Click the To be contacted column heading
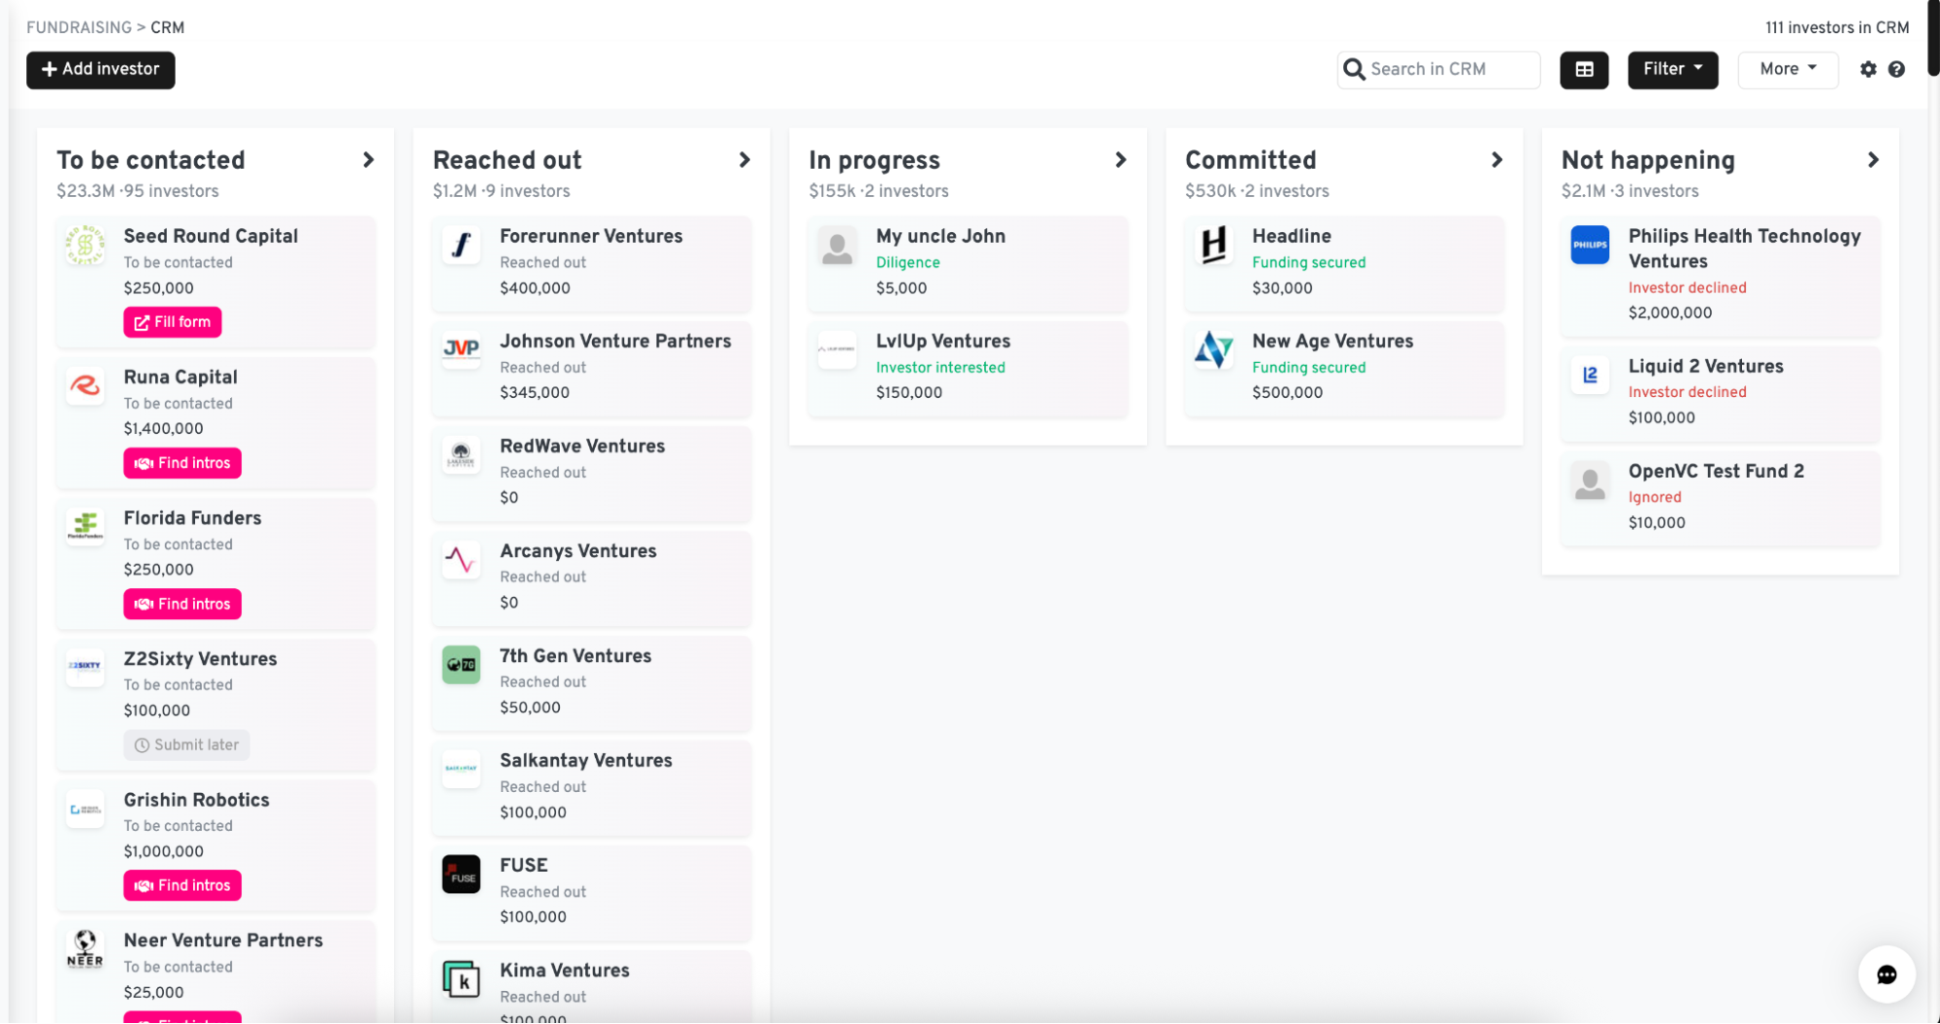Viewport: 1940px width, 1024px height. (150, 159)
